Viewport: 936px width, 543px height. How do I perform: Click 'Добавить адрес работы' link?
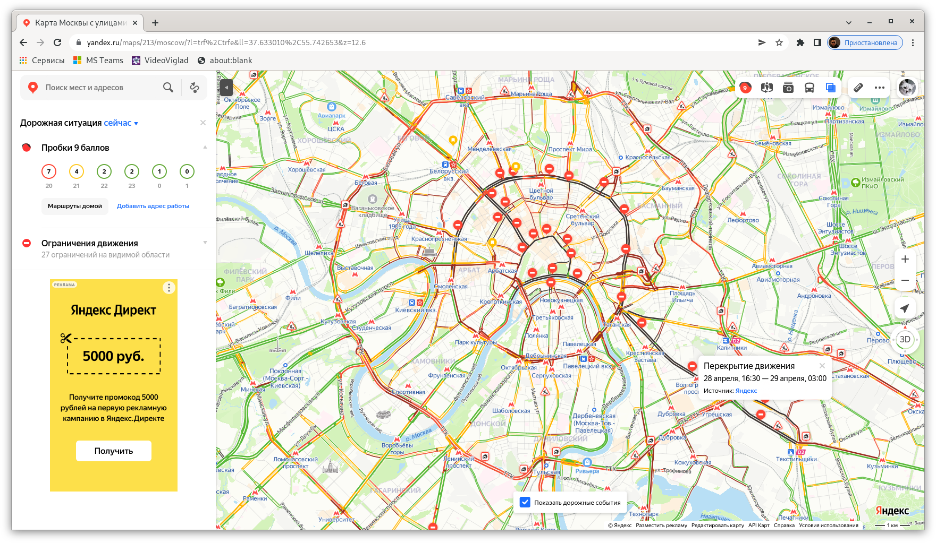pyautogui.click(x=153, y=206)
